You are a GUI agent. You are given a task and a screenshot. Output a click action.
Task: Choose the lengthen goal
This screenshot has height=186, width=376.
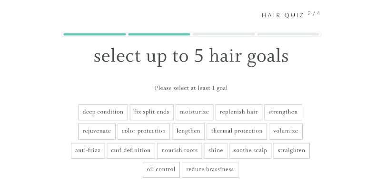coord(188,132)
